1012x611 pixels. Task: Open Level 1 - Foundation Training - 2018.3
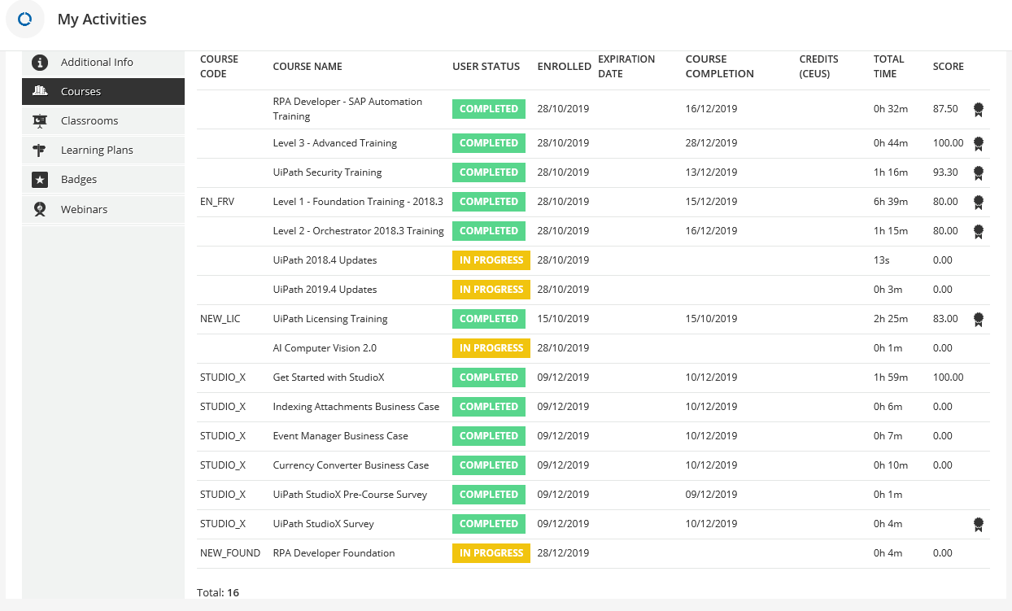(358, 202)
